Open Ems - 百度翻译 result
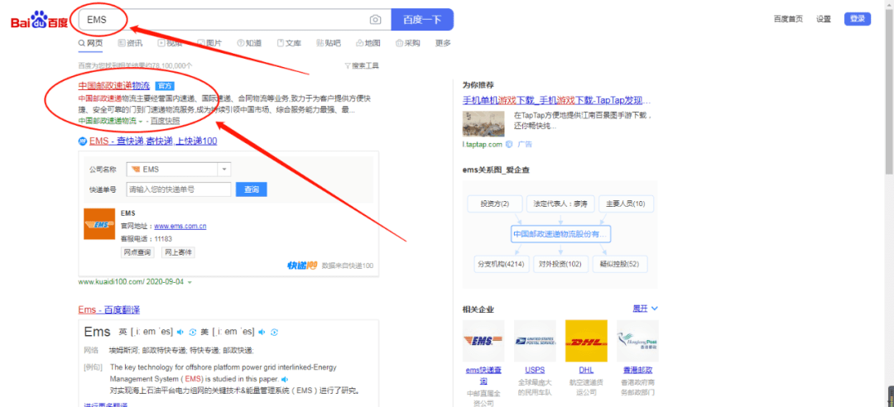This screenshot has width=894, height=407. click(x=109, y=310)
